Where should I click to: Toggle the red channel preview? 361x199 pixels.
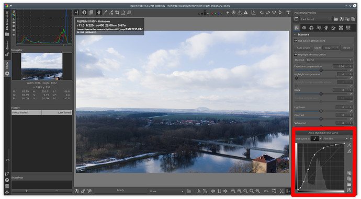pos(212,14)
